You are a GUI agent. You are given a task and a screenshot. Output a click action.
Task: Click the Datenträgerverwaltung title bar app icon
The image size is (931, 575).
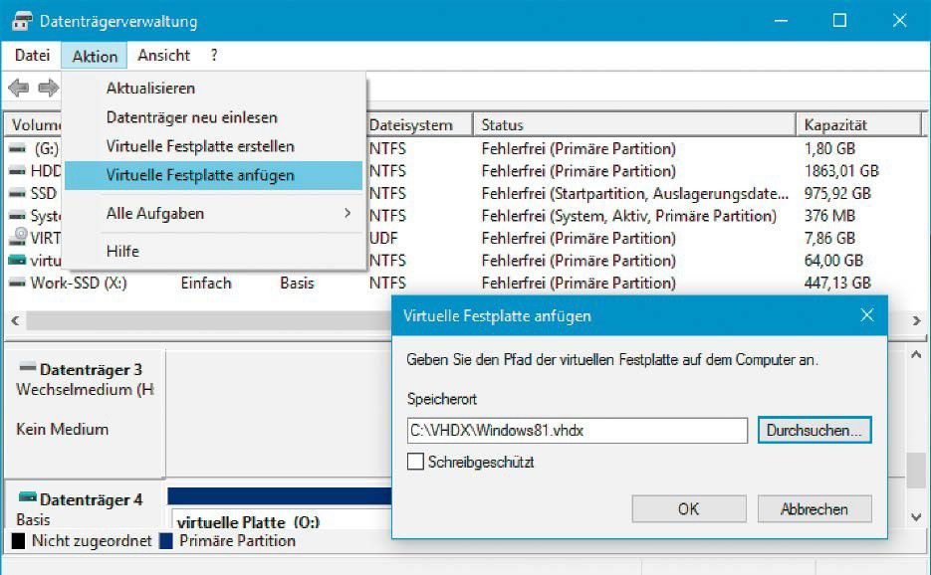tap(21, 21)
